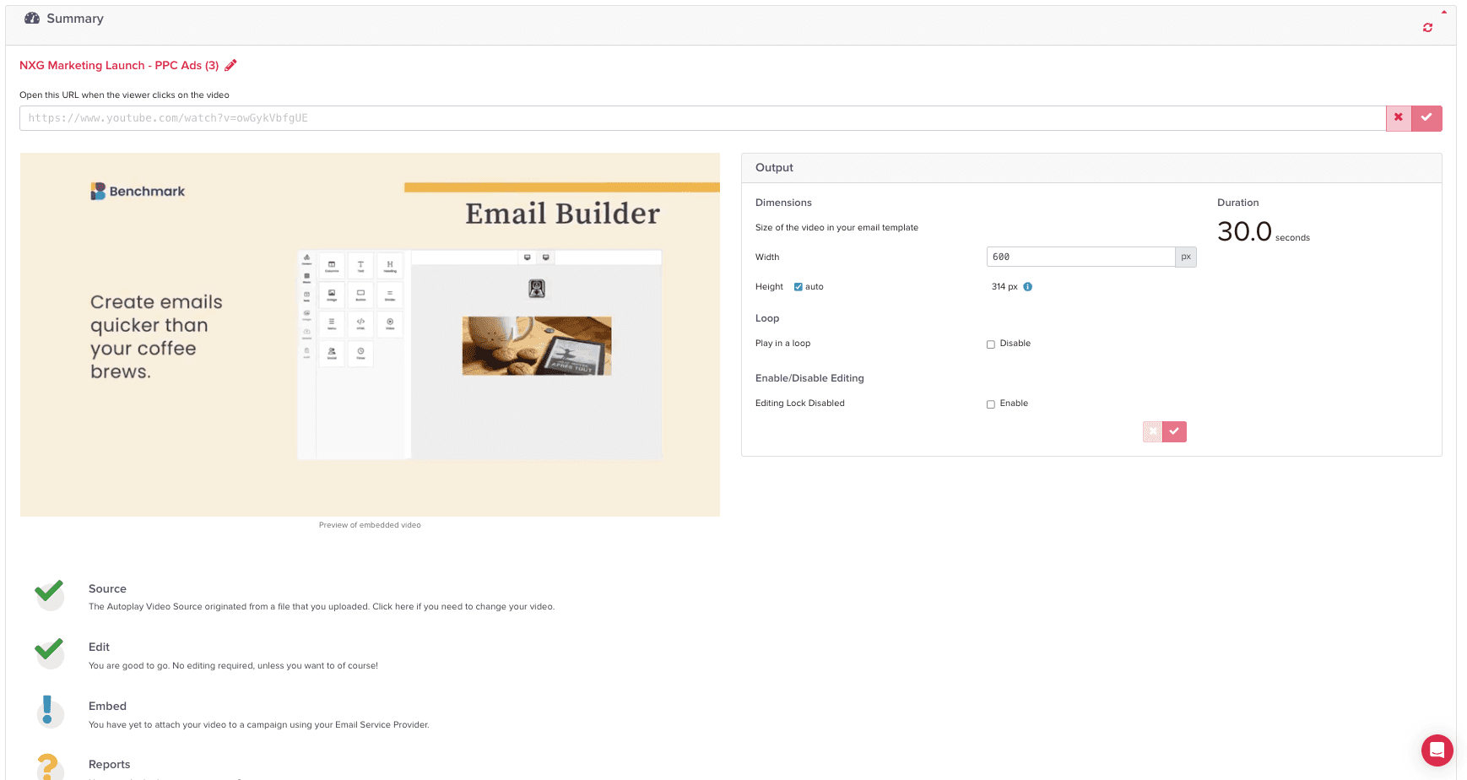This screenshot has width=1467, height=780.
Task: Toggle the Height auto checkbox
Action: pyautogui.click(x=798, y=287)
